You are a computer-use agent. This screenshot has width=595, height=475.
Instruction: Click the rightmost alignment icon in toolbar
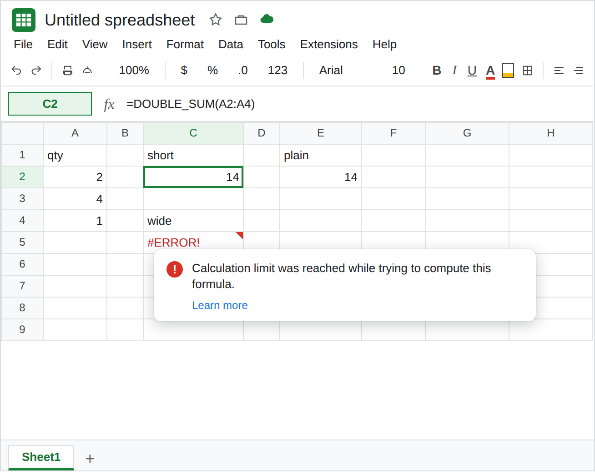(x=579, y=71)
